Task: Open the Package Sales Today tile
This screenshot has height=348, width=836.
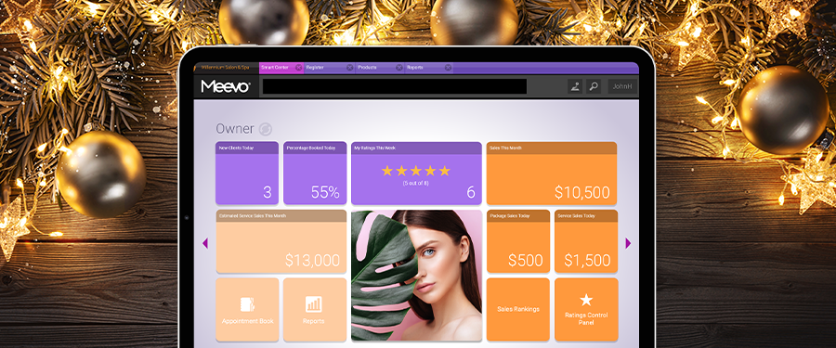Action: click(518, 241)
